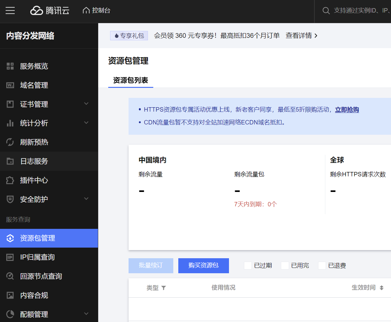The height and width of the screenshot is (322, 391).
Task: Open the 回源节点查询 search icon
Action: [10, 276]
